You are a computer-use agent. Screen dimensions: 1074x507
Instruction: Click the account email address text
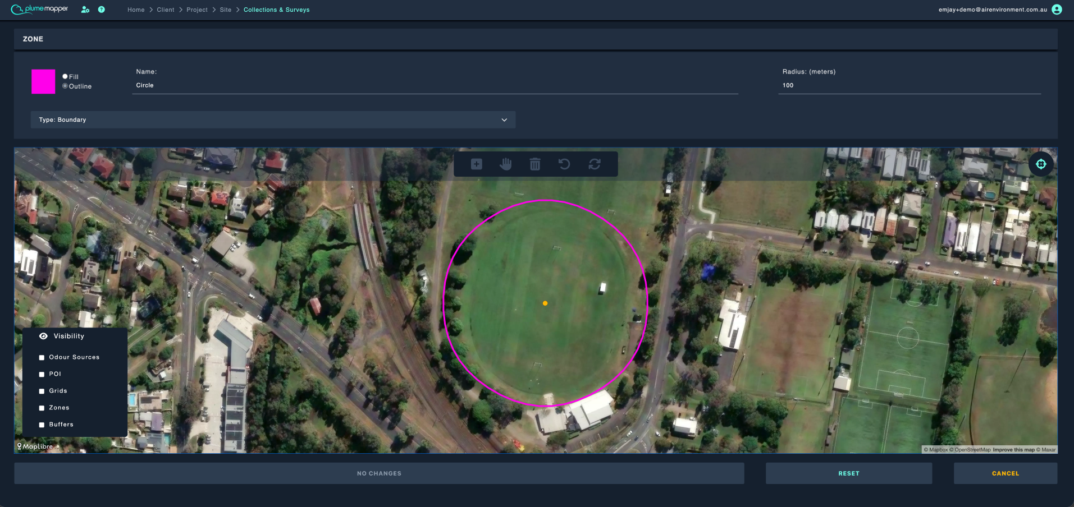pos(993,10)
